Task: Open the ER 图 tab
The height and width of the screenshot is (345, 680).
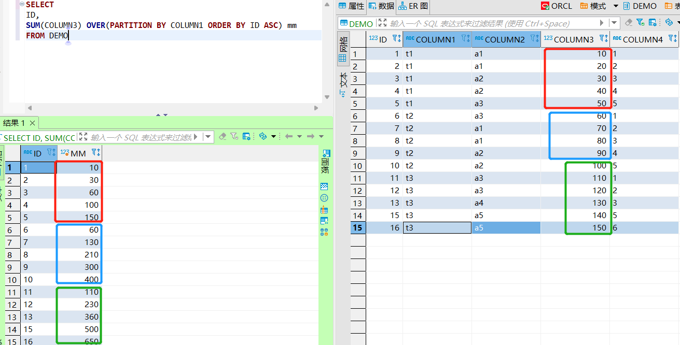Action: [413, 6]
